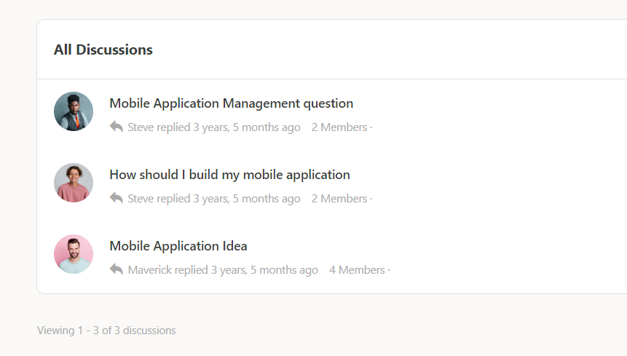Click the reply arrow icon beside Maverick replied
Screen dimensions: 627x356
[x=117, y=269]
